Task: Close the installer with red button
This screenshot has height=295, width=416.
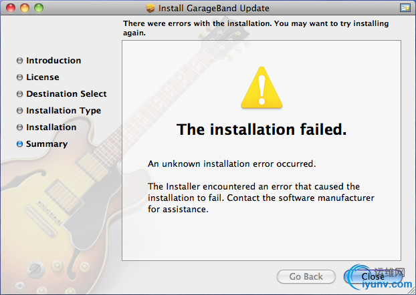Action: [x=11, y=8]
